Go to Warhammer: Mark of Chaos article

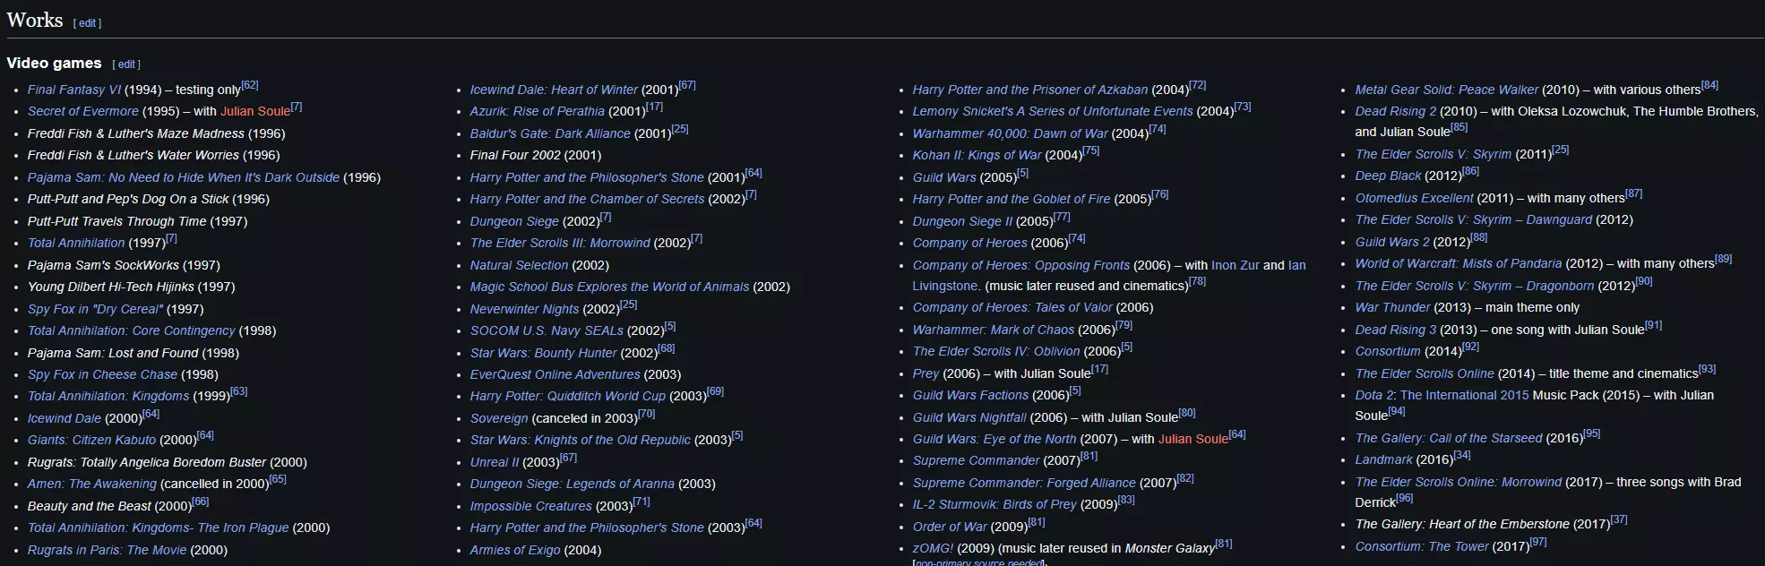(994, 330)
